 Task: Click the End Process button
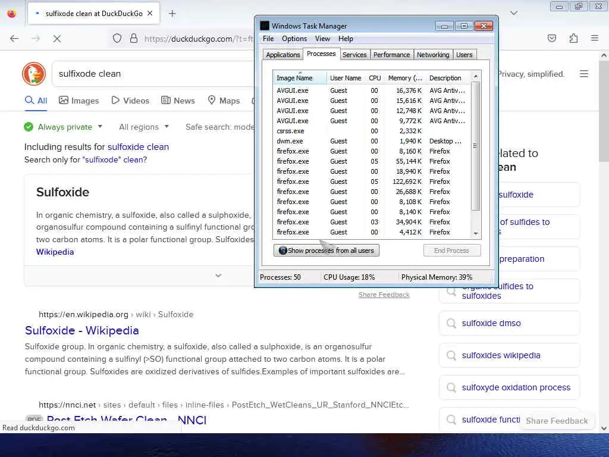click(x=452, y=251)
